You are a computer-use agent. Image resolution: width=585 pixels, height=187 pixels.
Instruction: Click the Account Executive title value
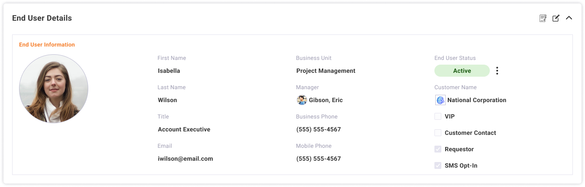coord(184,129)
